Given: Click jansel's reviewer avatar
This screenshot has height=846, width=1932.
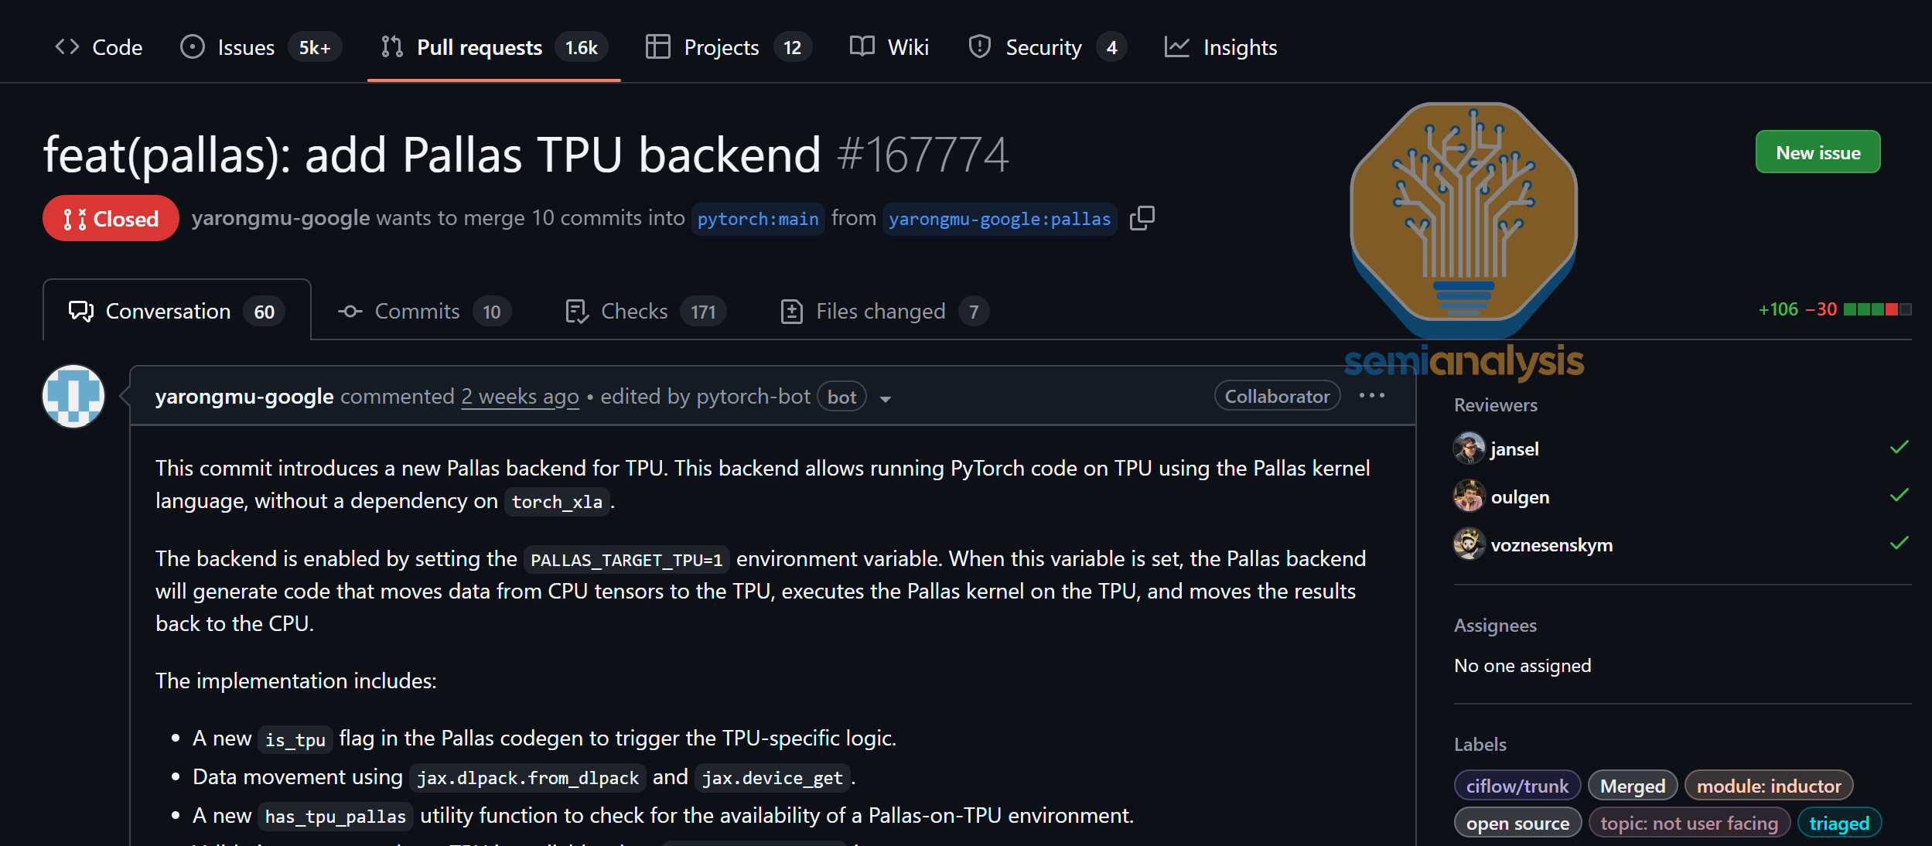Looking at the screenshot, I should [1468, 449].
